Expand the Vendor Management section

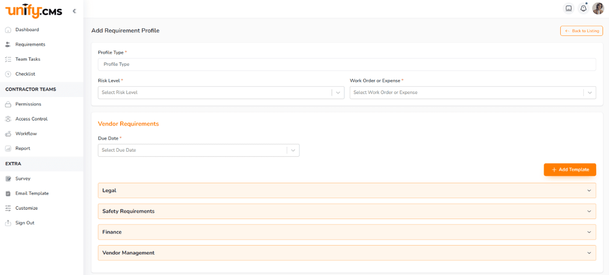click(x=347, y=253)
